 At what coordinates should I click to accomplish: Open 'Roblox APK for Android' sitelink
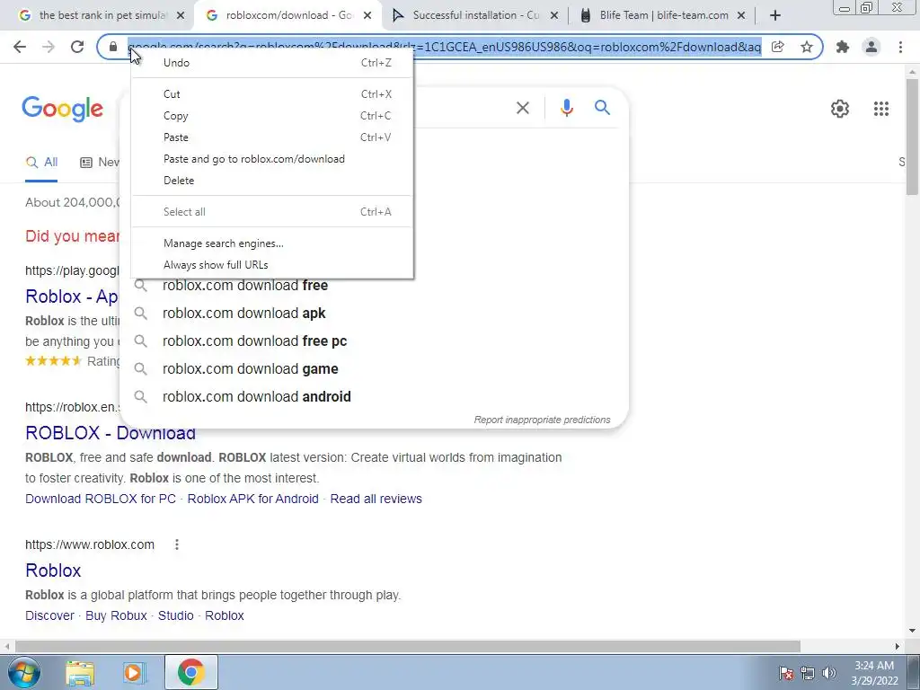pyautogui.click(x=252, y=499)
